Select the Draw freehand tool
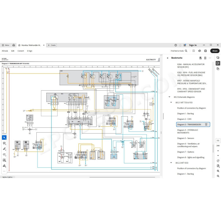Image resolution: width=221 pixels, height=221 pixels. pyautogui.click(x=4, y=154)
